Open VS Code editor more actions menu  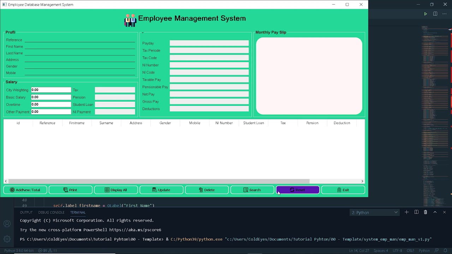[445, 14]
